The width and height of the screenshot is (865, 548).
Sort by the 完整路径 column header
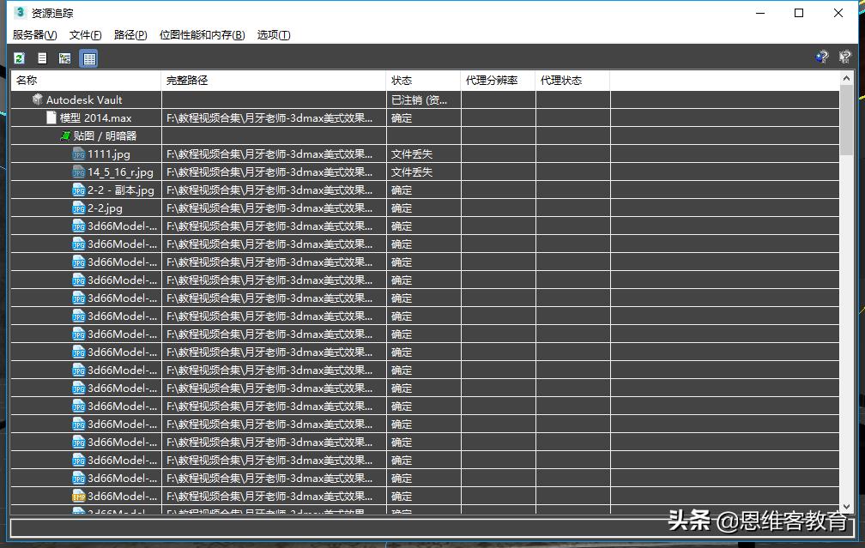tap(274, 81)
